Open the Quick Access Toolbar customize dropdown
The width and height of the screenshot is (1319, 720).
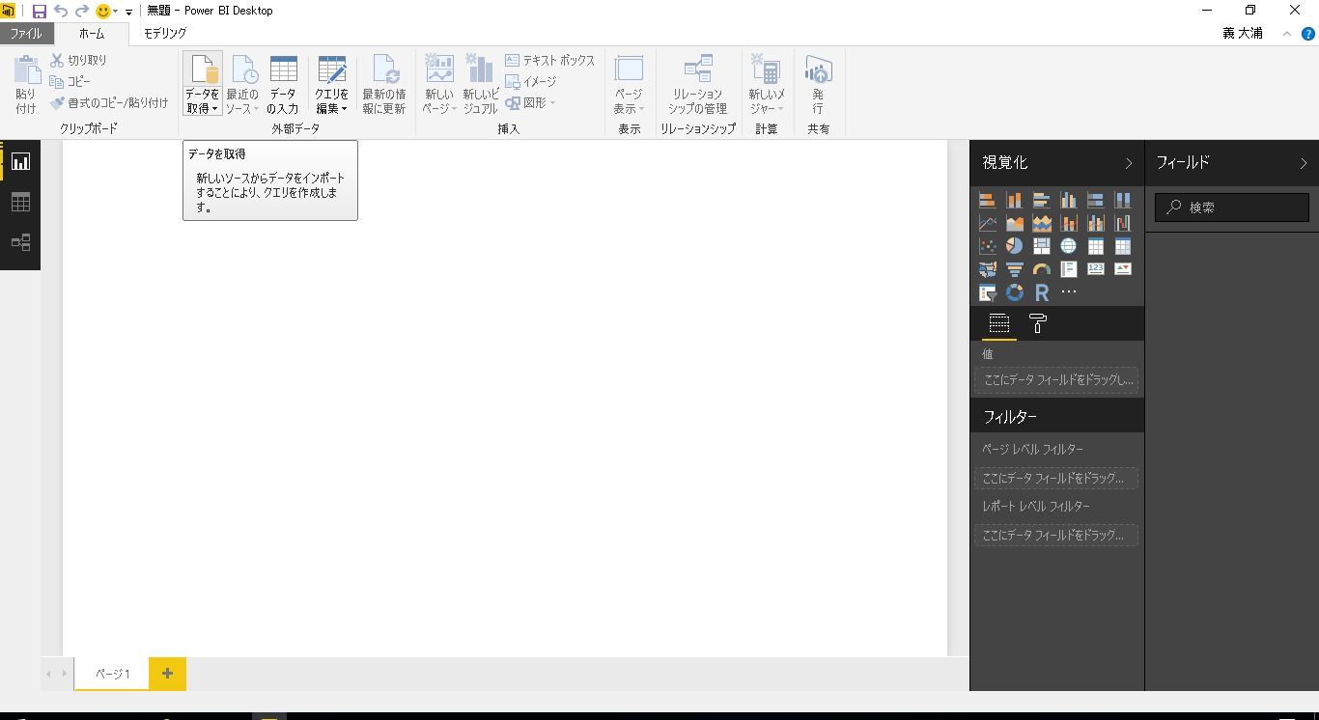click(128, 12)
